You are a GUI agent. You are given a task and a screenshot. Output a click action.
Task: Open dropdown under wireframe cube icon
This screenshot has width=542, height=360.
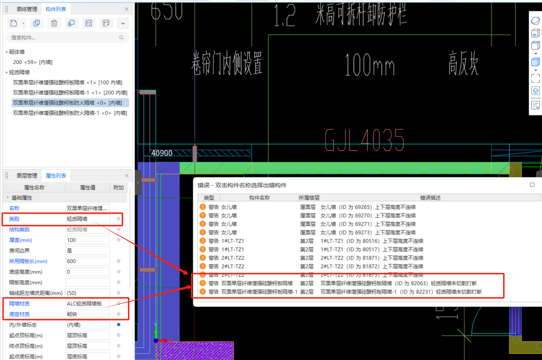(x=535, y=54)
